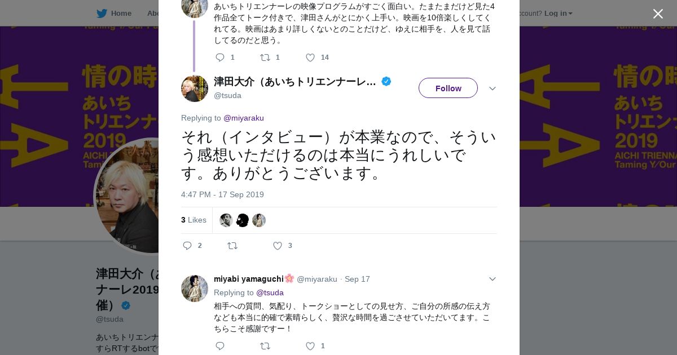The width and height of the screenshot is (677, 355).
Task: Open the 4:47 PM - 17 Sep 2019 timestamp
Action: tap(222, 194)
